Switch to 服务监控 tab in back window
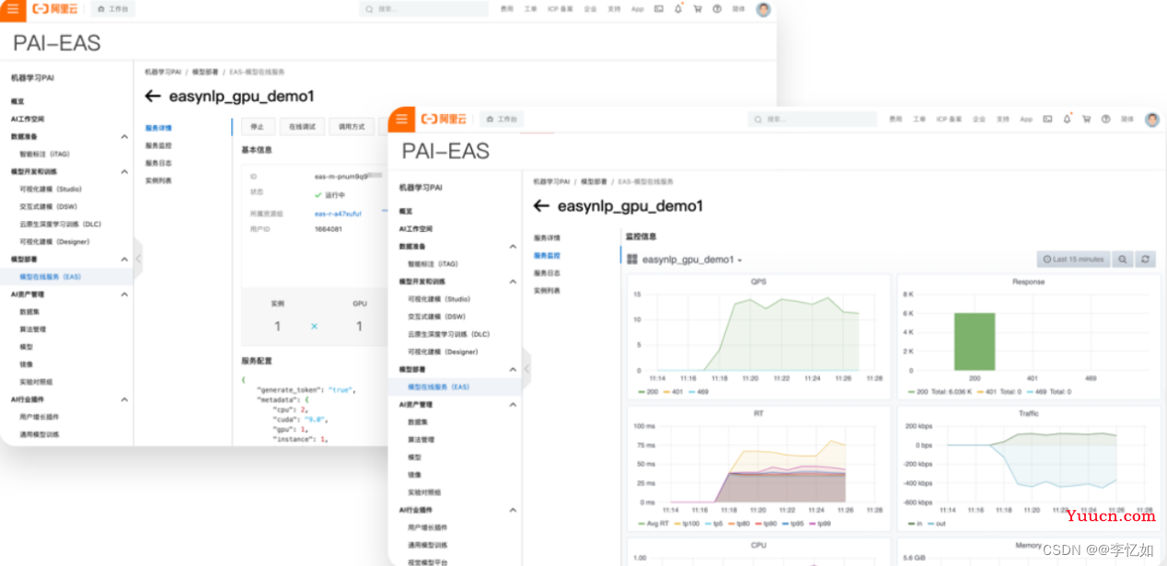The image size is (1167, 566). pyautogui.click(x=158, y=145)
